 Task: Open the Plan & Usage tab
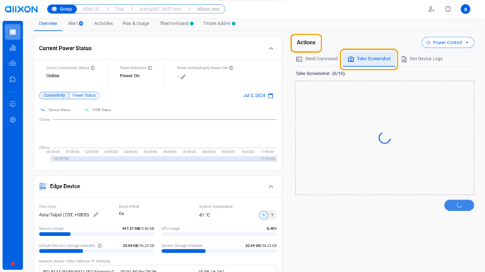point(136,23)
